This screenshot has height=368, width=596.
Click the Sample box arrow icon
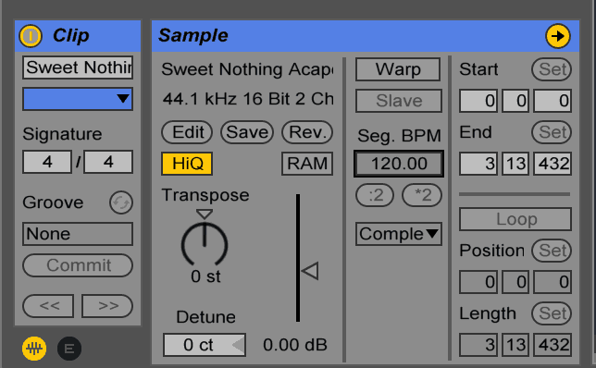(x=558, y=36)
